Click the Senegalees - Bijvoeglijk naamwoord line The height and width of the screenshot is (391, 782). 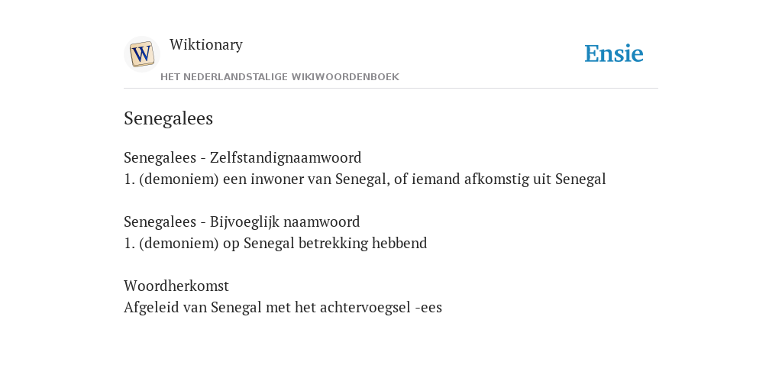tap(242, 221)
